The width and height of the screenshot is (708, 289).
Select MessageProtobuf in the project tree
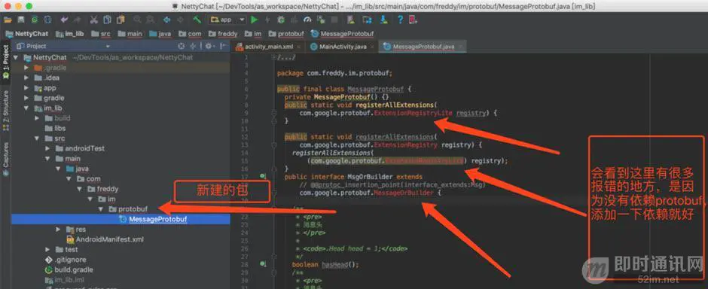121,220
